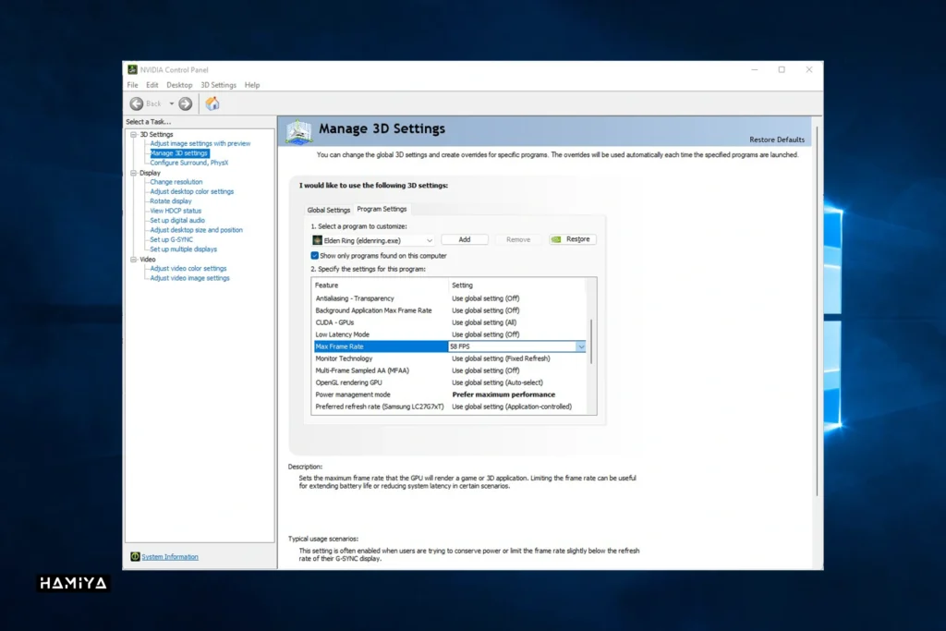Collapse the Display tree node

pos(134,173)
